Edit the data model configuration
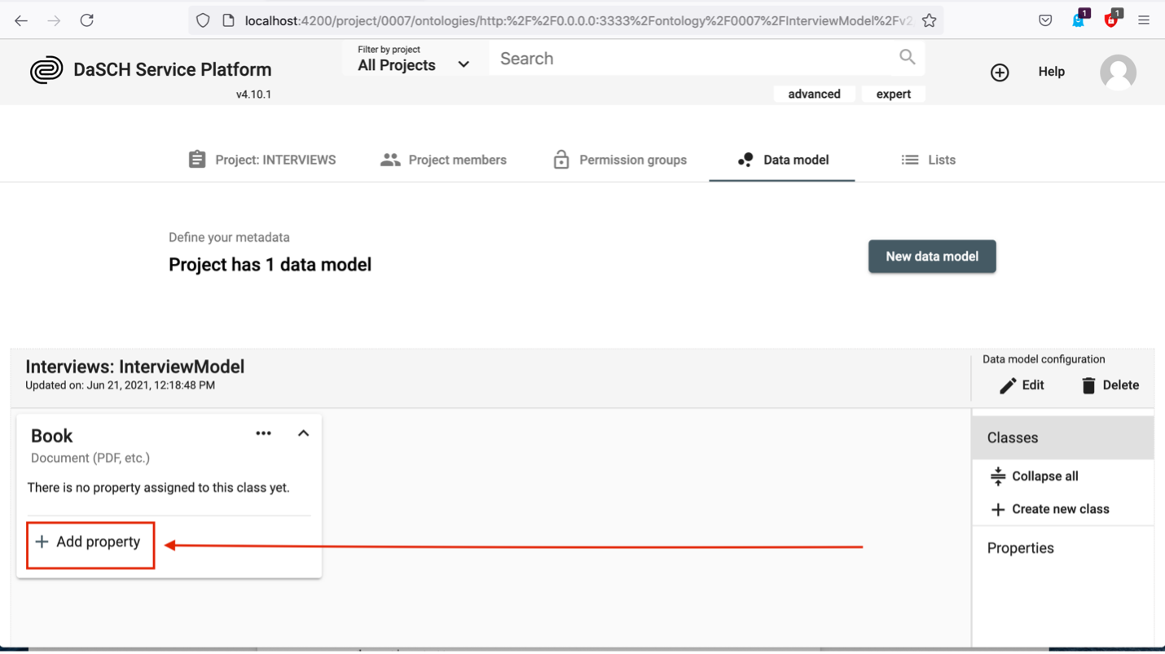The height and width of the screenshot is (654, 1165). 1022,385
